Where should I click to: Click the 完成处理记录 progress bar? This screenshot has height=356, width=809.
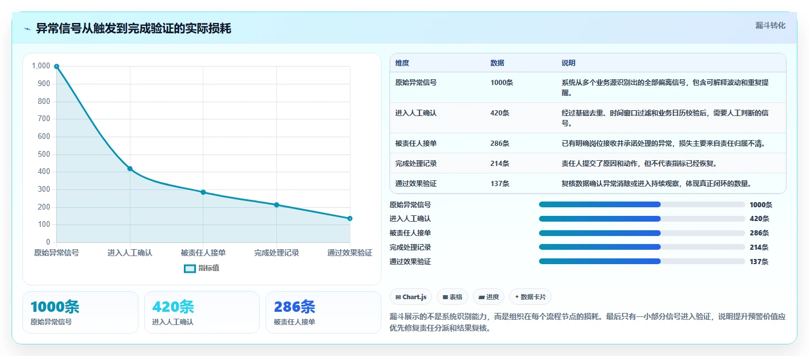coord(642,247)
